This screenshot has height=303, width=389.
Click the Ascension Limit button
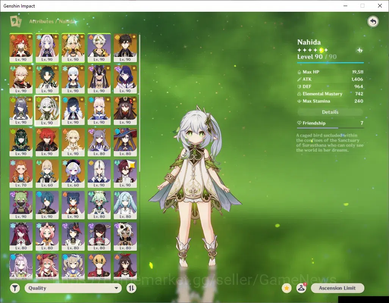point(337,288)
